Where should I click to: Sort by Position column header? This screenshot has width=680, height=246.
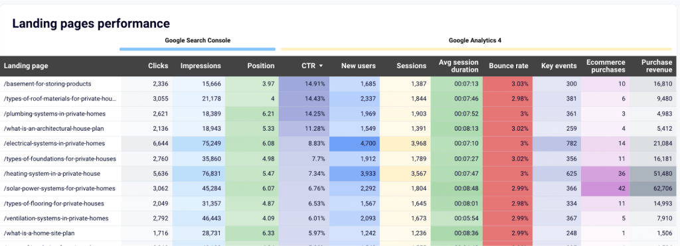(x=260, y=66)
